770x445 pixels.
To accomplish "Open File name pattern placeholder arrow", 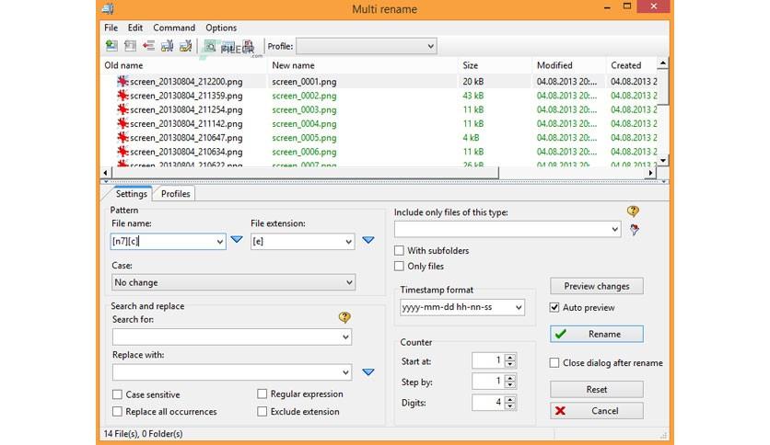I will 237,240.
